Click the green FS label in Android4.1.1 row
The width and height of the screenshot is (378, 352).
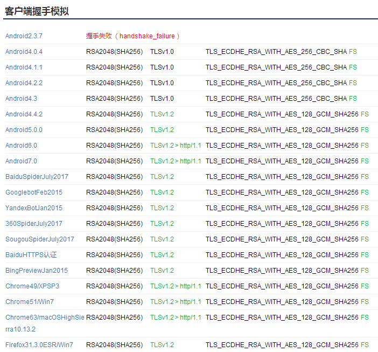click(353, 67)
